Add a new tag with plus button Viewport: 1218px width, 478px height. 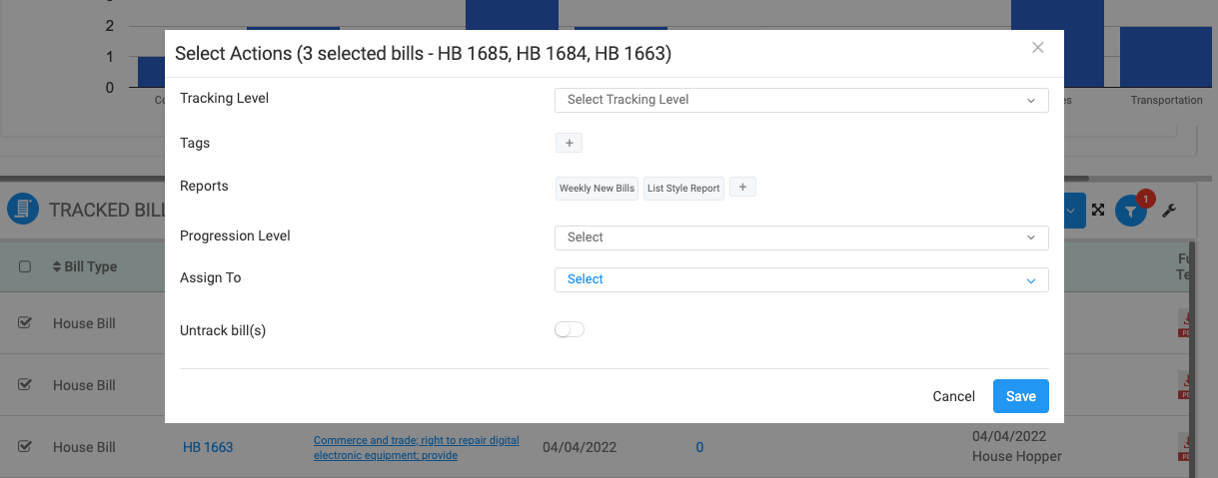coord(569,144)
